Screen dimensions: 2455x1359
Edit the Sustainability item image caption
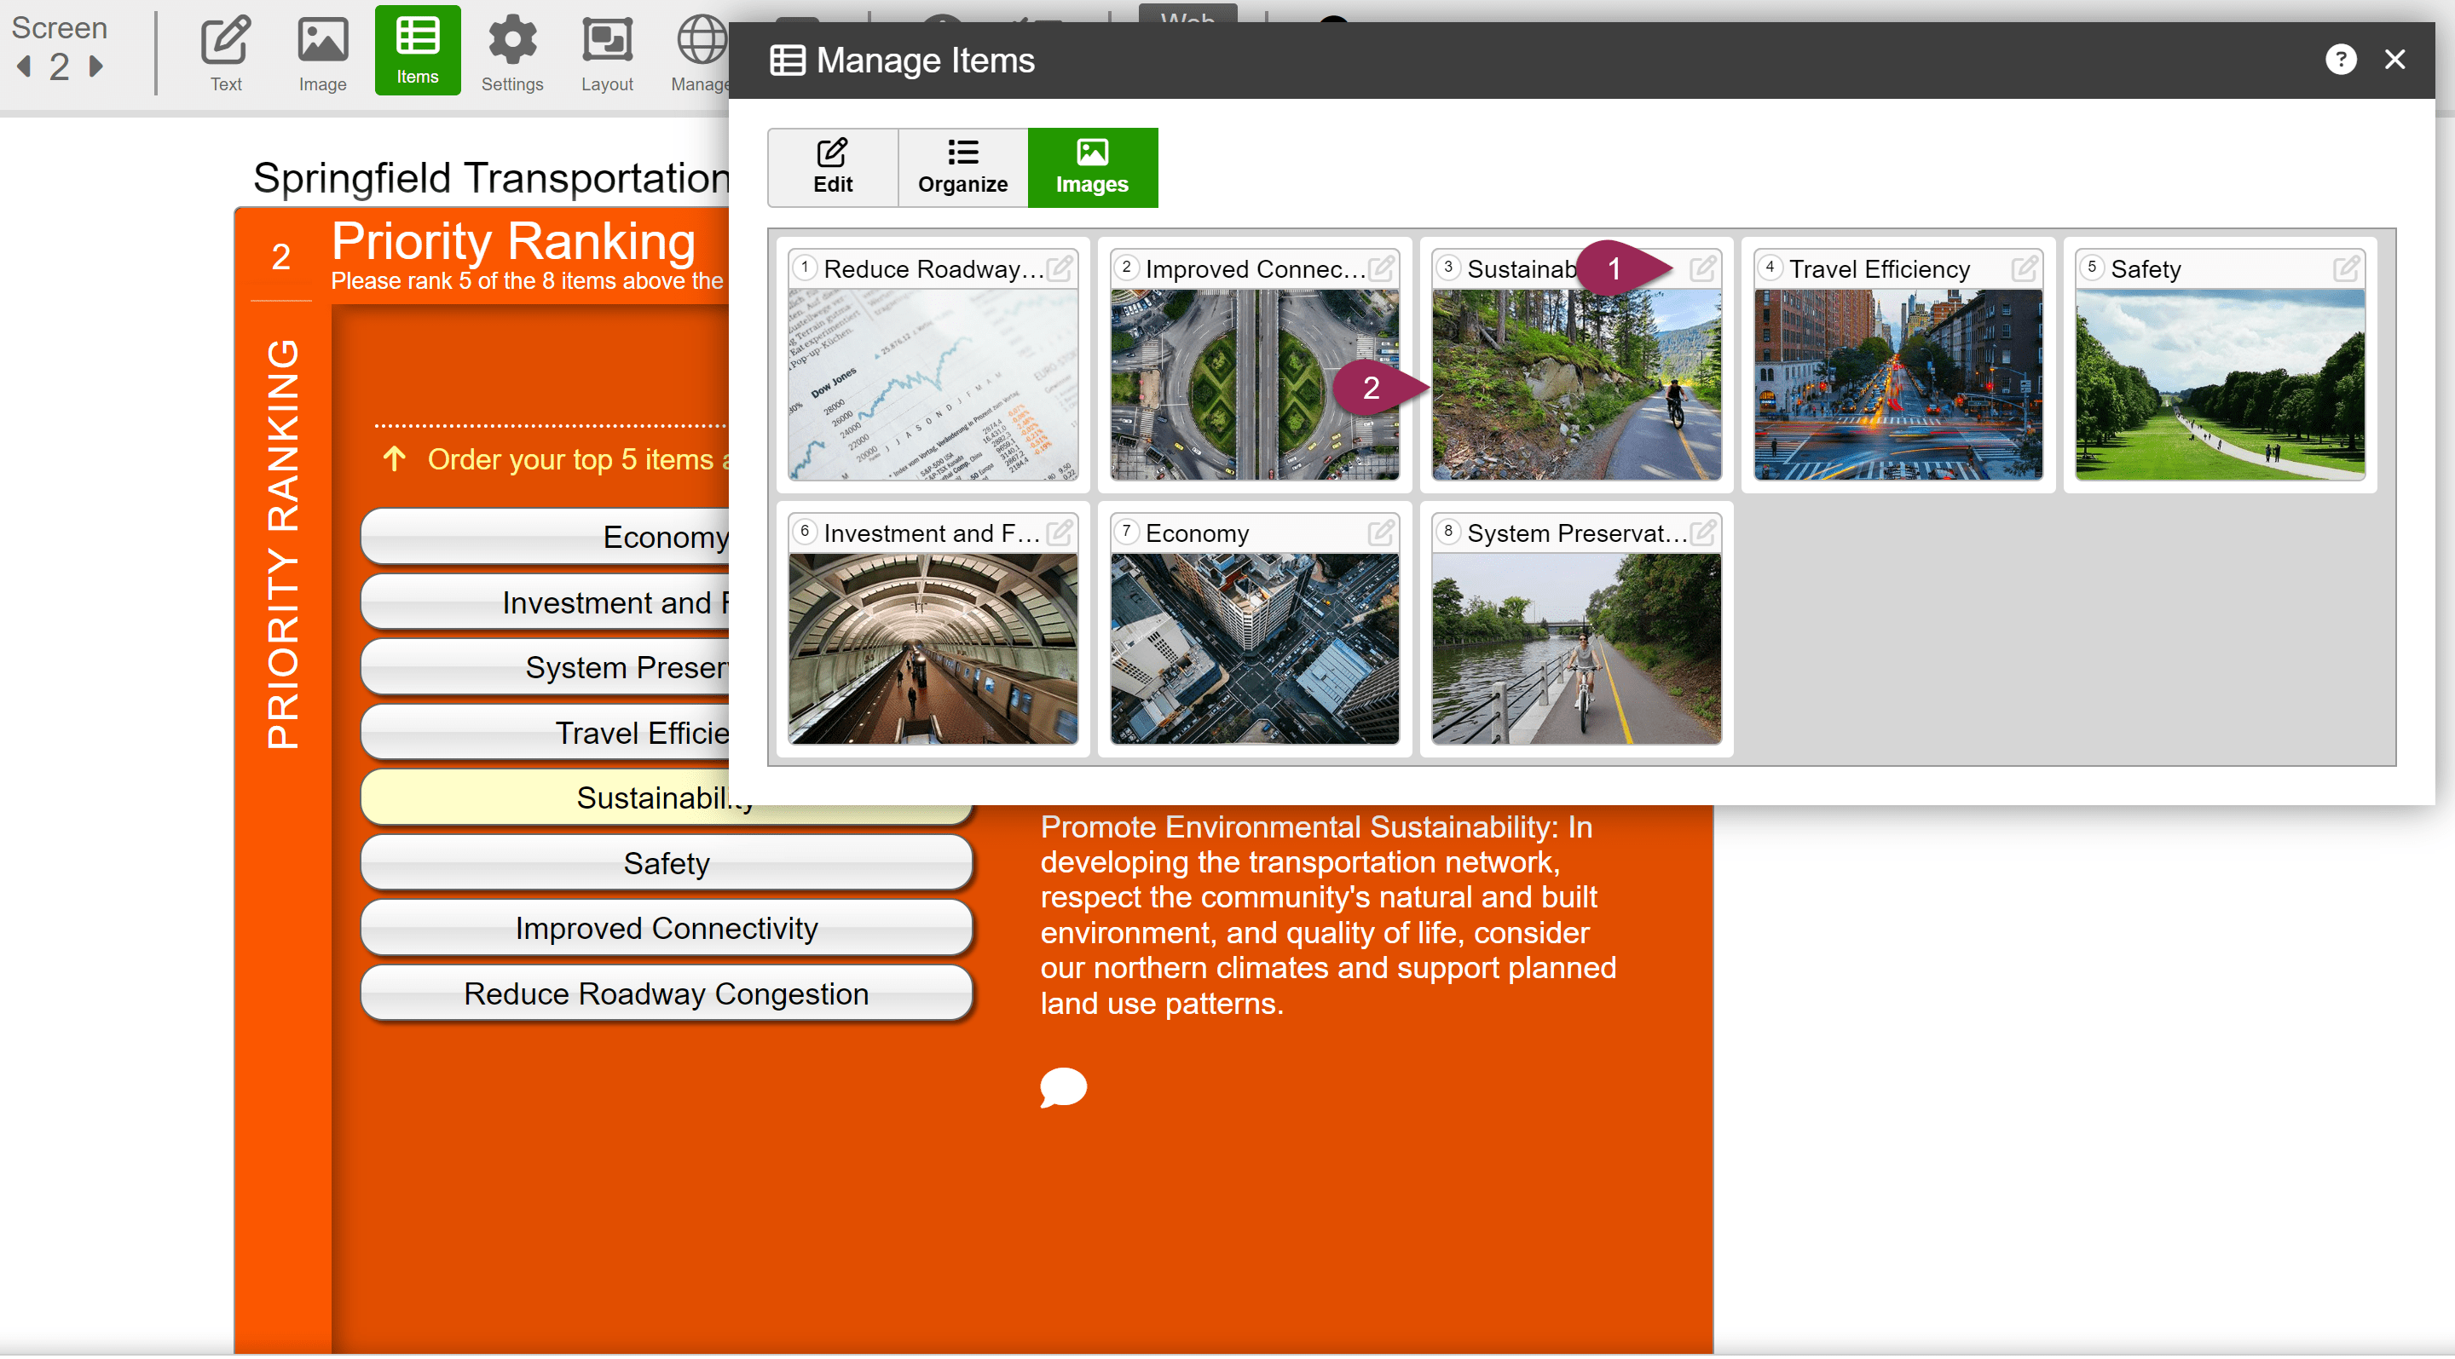coord(1702,269)
